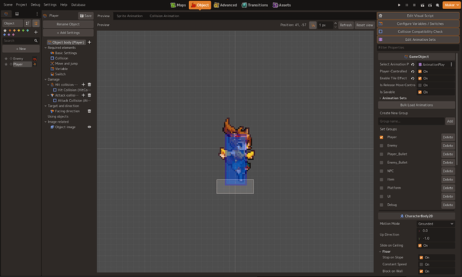Add a new color tag with plus icon
462x277 pixels.
pyautogui.click(x=36, y=32)
